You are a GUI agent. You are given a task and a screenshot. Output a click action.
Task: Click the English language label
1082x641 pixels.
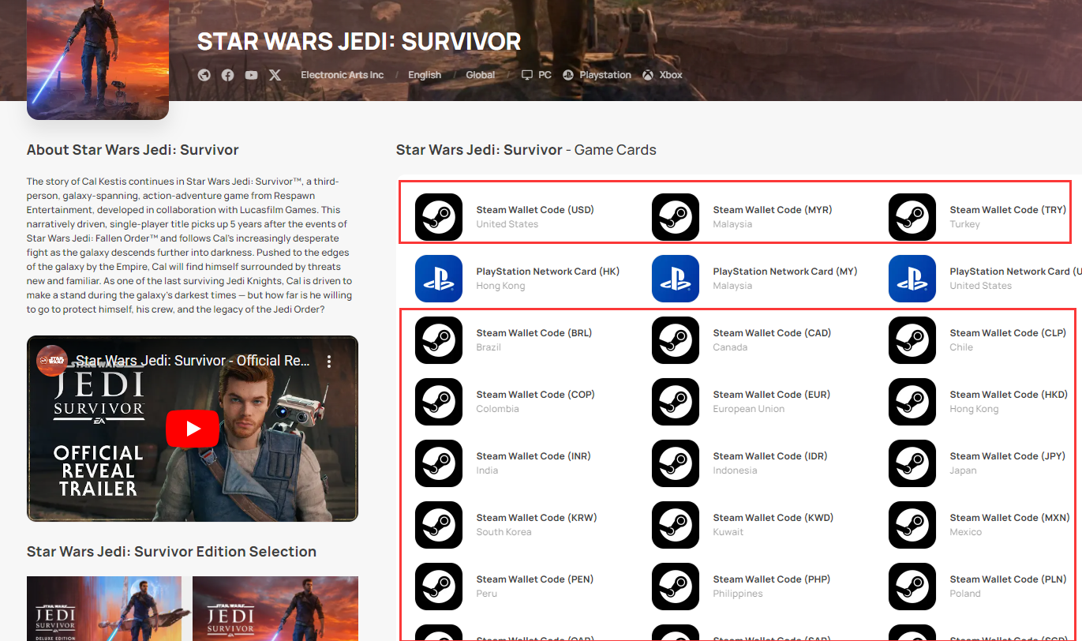pyautogui.click(x=425, y=75)
